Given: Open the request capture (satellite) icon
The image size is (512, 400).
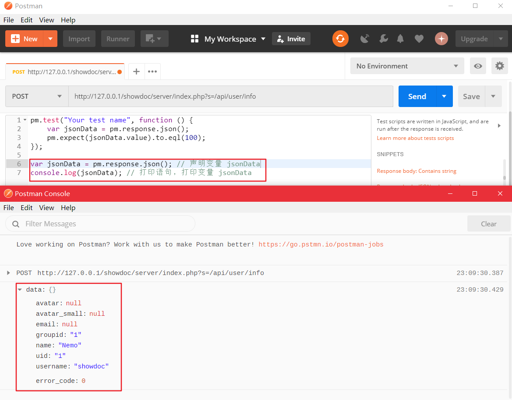Looking at the screenshot, I should pyautogui.click(x=364, y=39).
